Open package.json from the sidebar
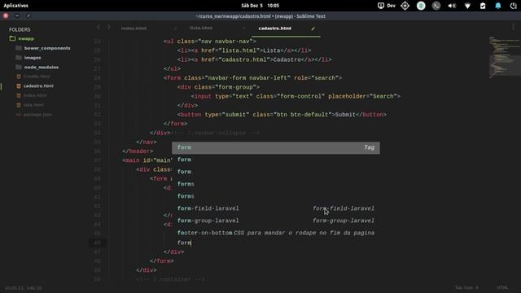521x293 pixels. (37, 115)
